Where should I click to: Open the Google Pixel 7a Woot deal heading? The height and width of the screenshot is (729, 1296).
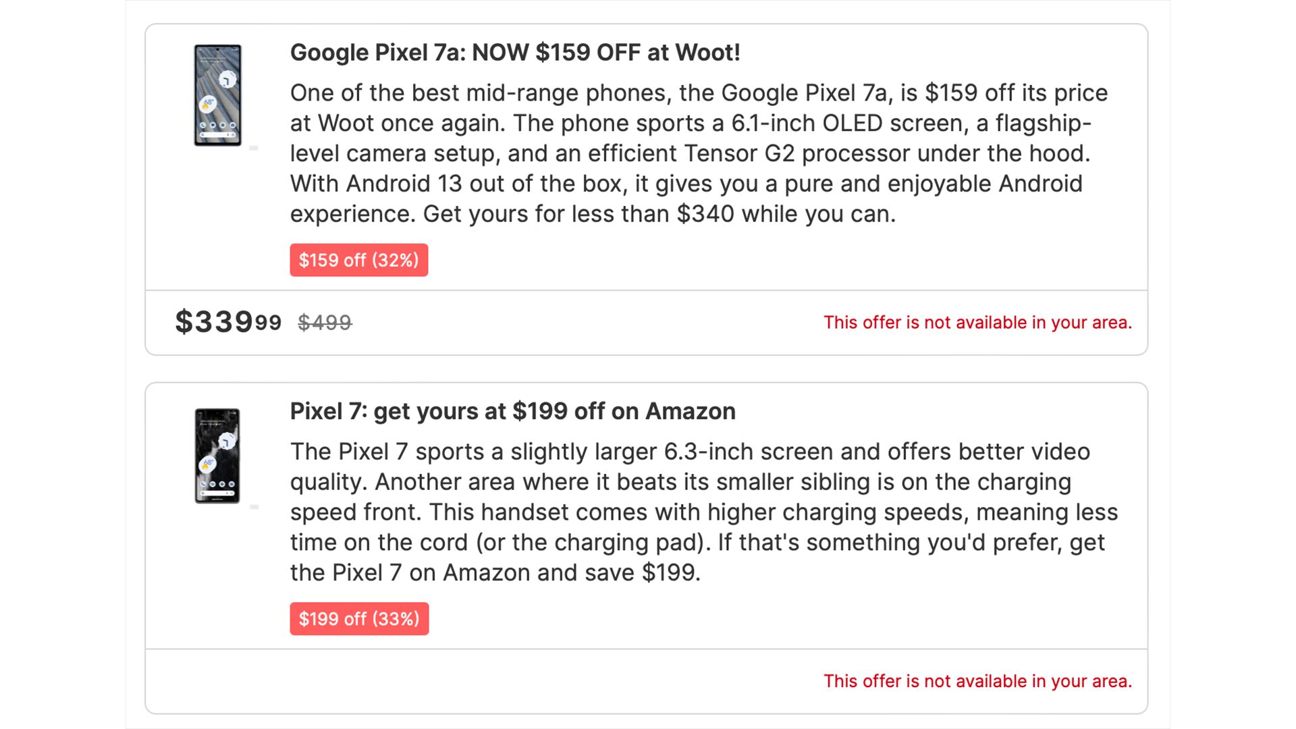515,53
